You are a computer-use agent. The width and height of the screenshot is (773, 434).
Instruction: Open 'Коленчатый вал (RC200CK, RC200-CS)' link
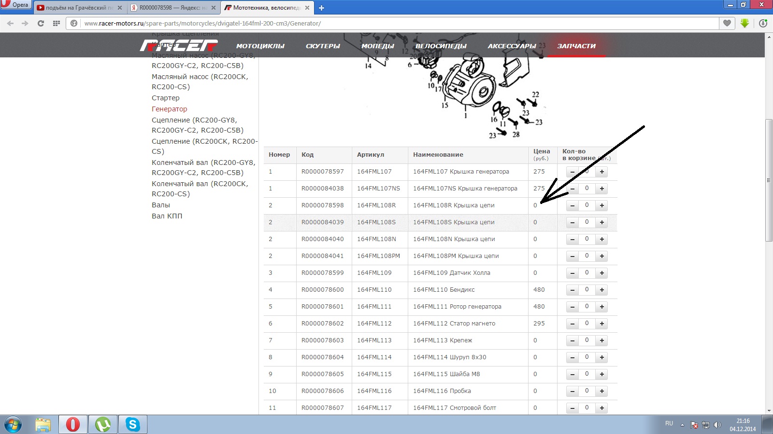pos(200,189)
